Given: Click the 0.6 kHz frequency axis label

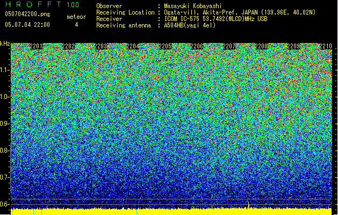Looking at the screenshot, I should coord(5,204).
